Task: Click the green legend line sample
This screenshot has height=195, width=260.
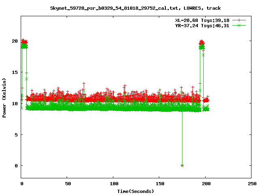Action: point(239,25)
